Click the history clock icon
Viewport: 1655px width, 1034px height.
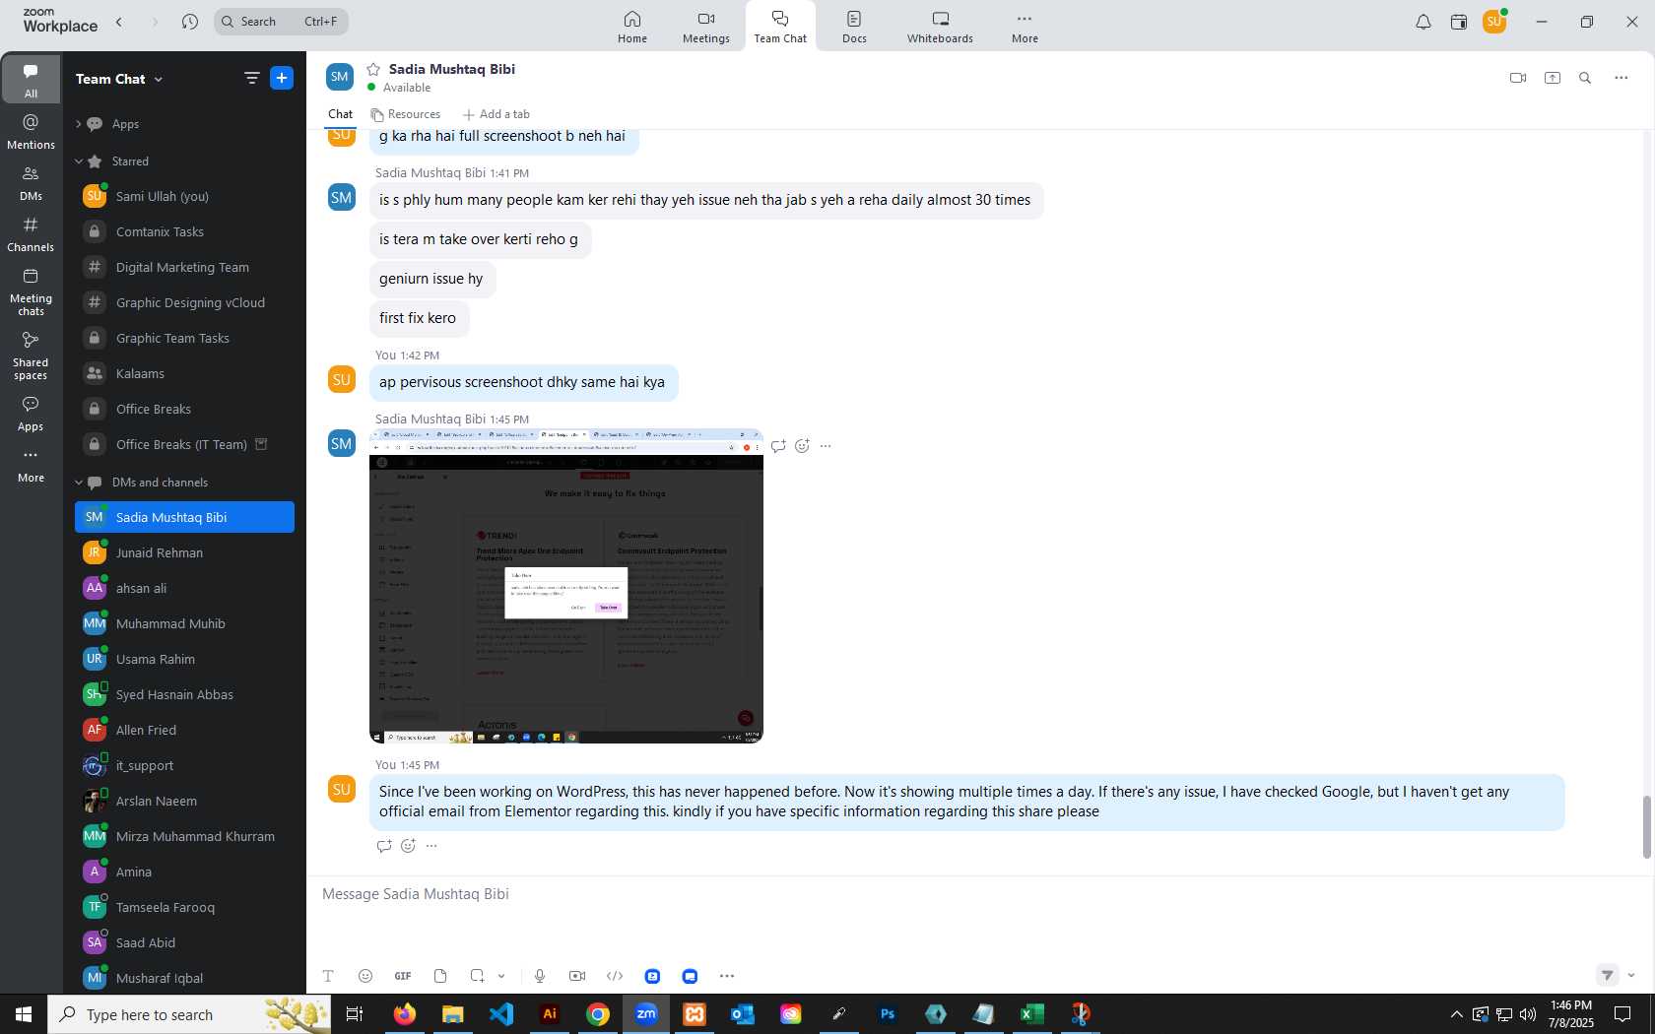click(190, 22)
